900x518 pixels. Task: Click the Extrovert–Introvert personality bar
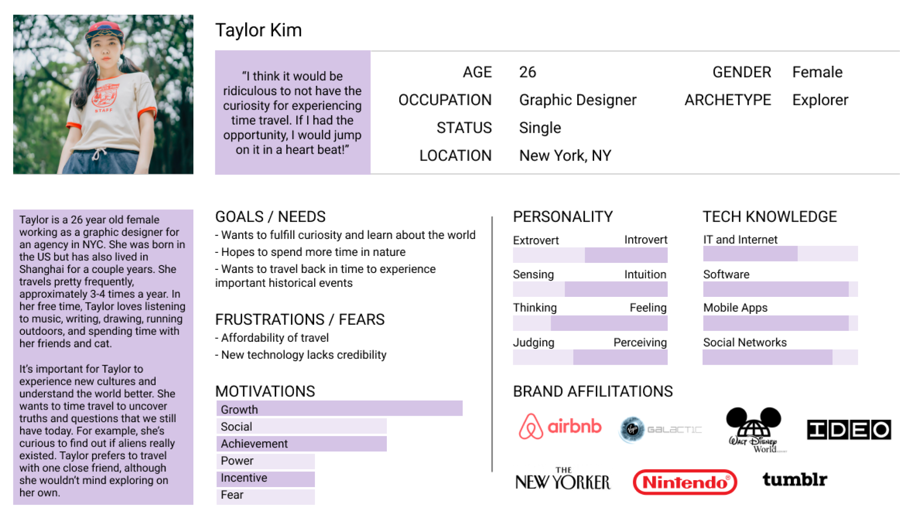[590, 255]
